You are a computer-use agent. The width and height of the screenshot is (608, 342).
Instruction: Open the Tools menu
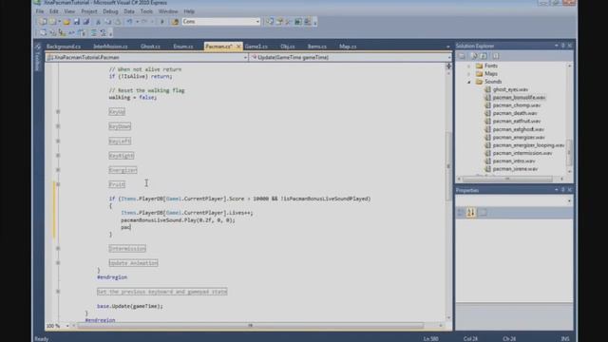(x=146, y=11)
